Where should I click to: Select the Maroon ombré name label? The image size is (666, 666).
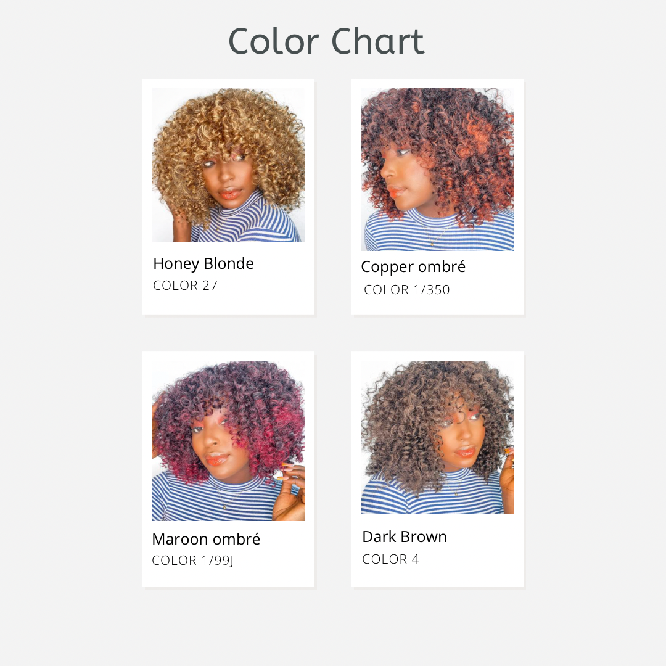pyautogui.click(x=206, y=539)
